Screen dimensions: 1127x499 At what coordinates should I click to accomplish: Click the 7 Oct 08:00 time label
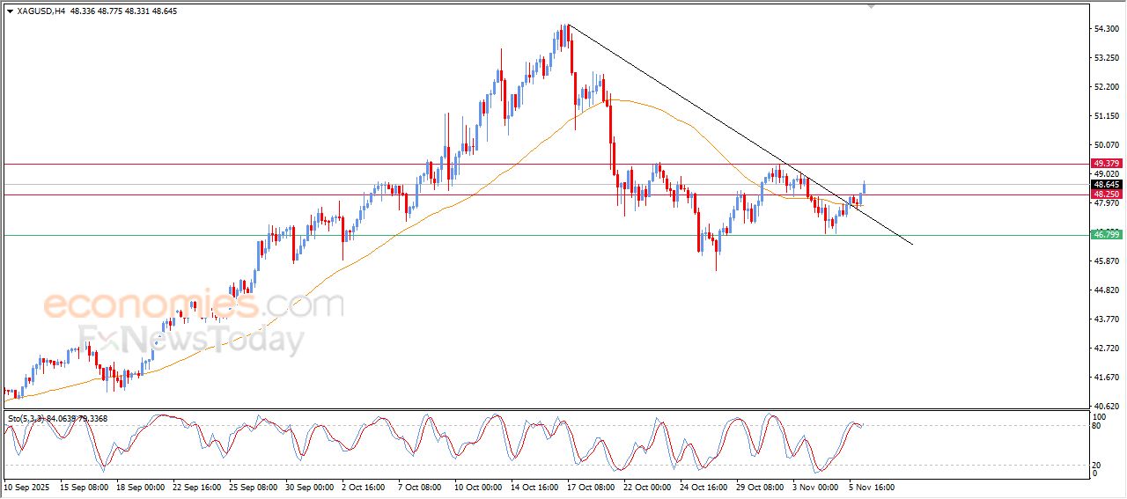coord(419,487)
